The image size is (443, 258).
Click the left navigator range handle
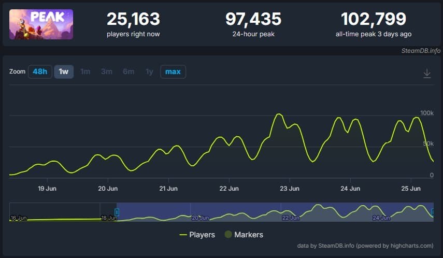point(117,212)
